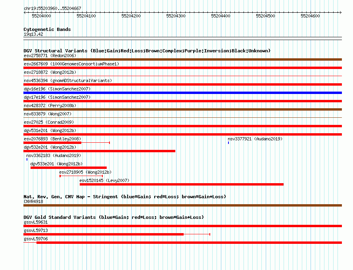Click the ruler's left arrow end

(x=25, y=13)
